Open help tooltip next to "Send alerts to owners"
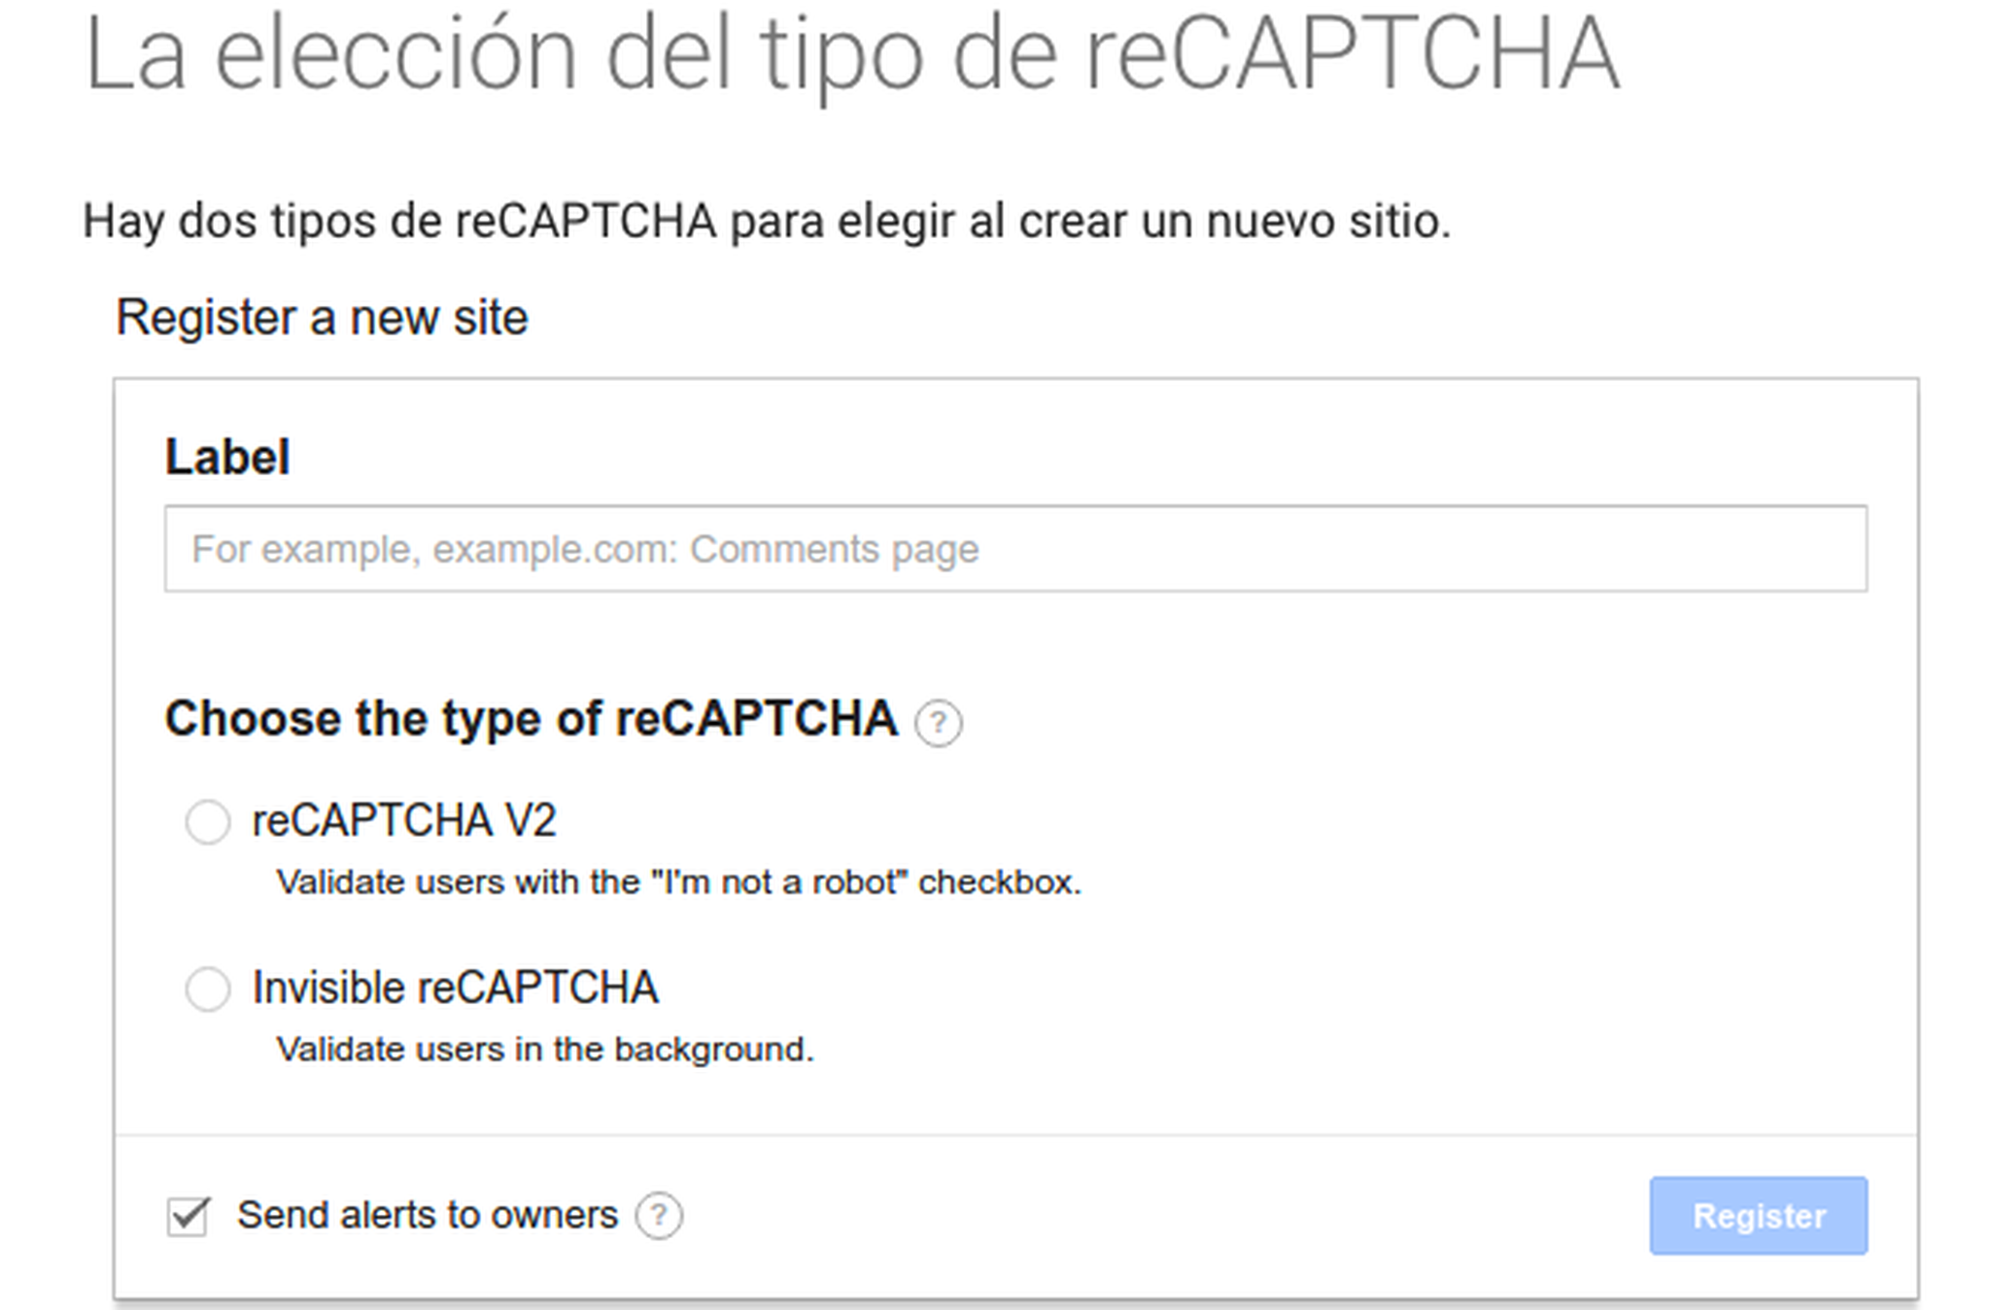Screen dimensions: 1990x1310 coord(659,1215)
